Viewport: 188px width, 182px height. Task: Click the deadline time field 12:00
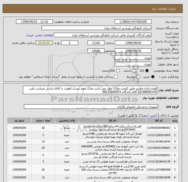(96, 43)
